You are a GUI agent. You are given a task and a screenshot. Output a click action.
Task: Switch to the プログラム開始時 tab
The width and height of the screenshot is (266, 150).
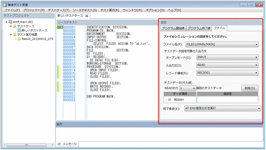(173, 28)
